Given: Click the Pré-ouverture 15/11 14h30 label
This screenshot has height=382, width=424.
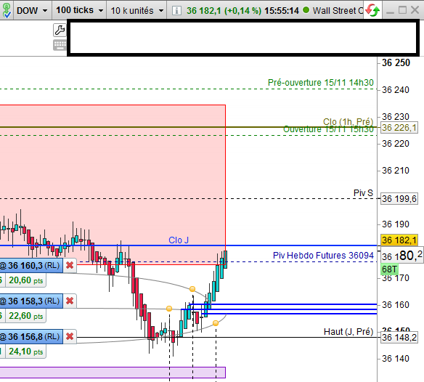Looking at the screenshot, I should [321, 83].
